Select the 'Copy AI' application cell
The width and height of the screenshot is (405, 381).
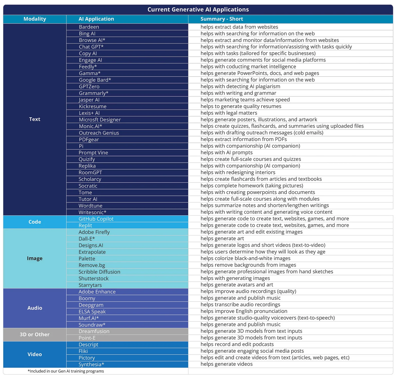click(x=127, y=53)
